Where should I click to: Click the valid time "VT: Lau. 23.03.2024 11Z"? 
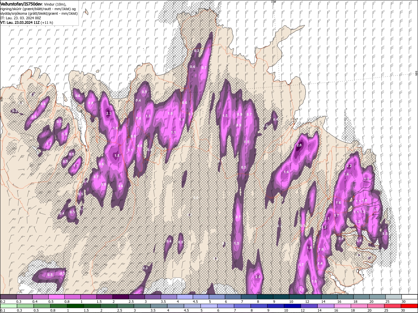[20, 23]
